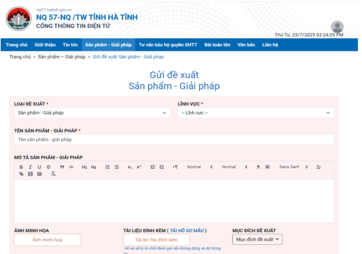Viewport: 362px width, 254px height.
Task: Insert a bullet list
Action: [x=117, y=167]
